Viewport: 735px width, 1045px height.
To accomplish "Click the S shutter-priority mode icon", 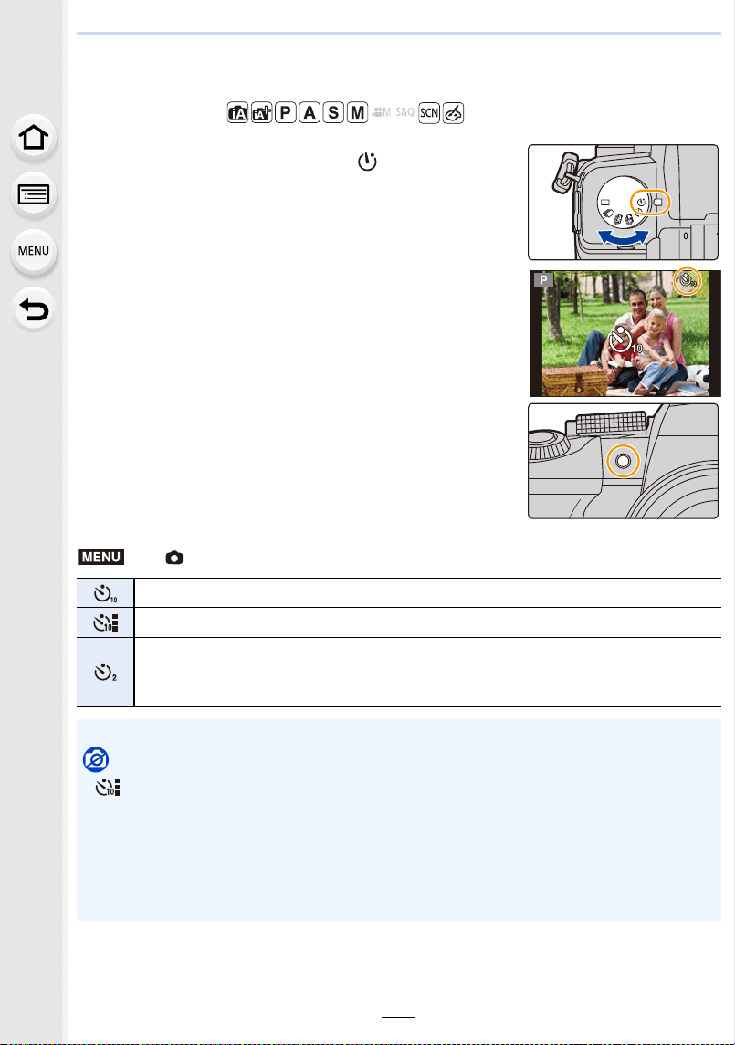I will [x=333, y=112].
